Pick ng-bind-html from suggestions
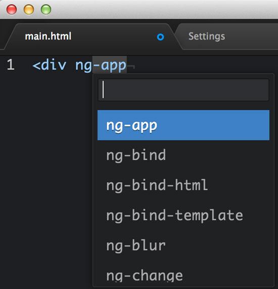Screen dimensions: 278x289 click(183, 185)
